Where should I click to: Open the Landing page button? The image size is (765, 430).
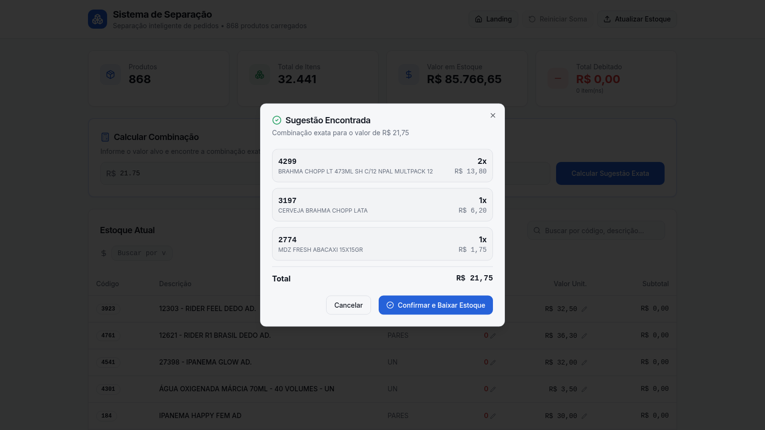point(493,19)
